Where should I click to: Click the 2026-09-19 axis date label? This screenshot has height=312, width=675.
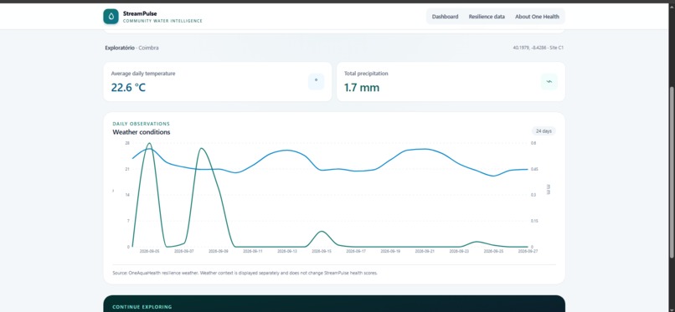pos(390,251)
